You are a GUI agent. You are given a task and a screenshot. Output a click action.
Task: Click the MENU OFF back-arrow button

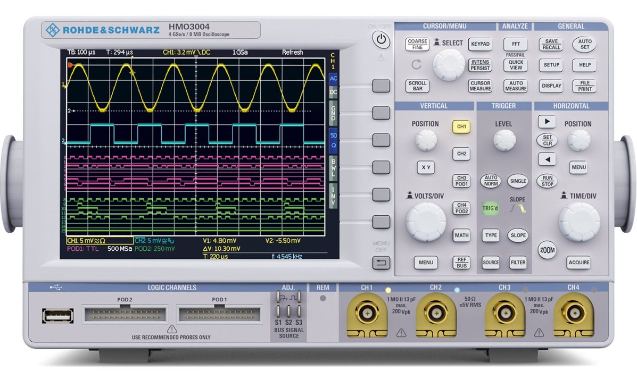tap(381, 263)
